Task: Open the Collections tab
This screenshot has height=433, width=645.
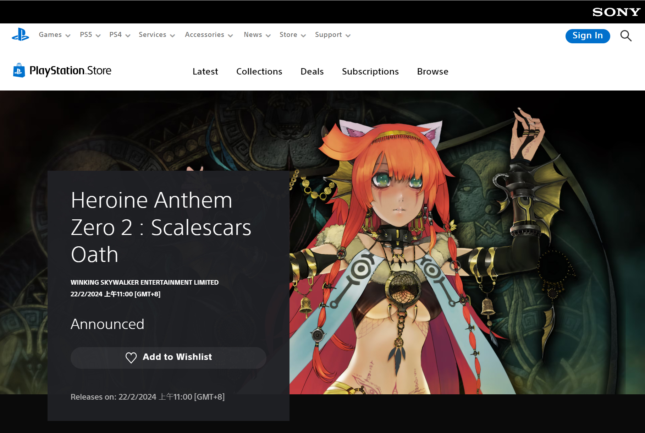Action: pos(259,71)
